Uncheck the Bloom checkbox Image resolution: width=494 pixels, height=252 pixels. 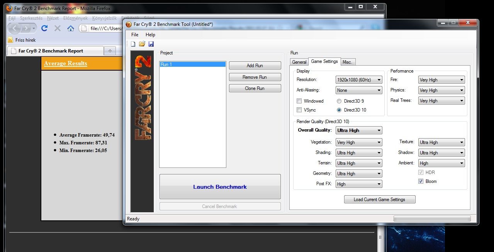[x=421, y=181]
